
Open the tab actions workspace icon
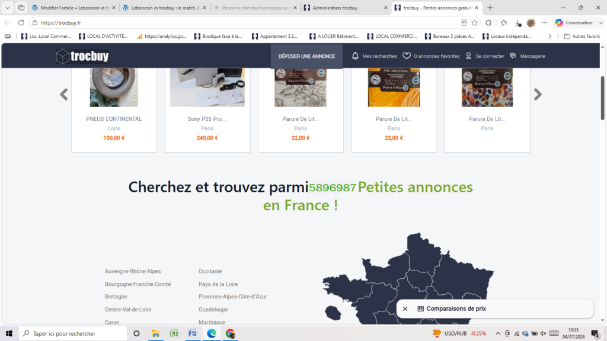(x=21, y=8)
